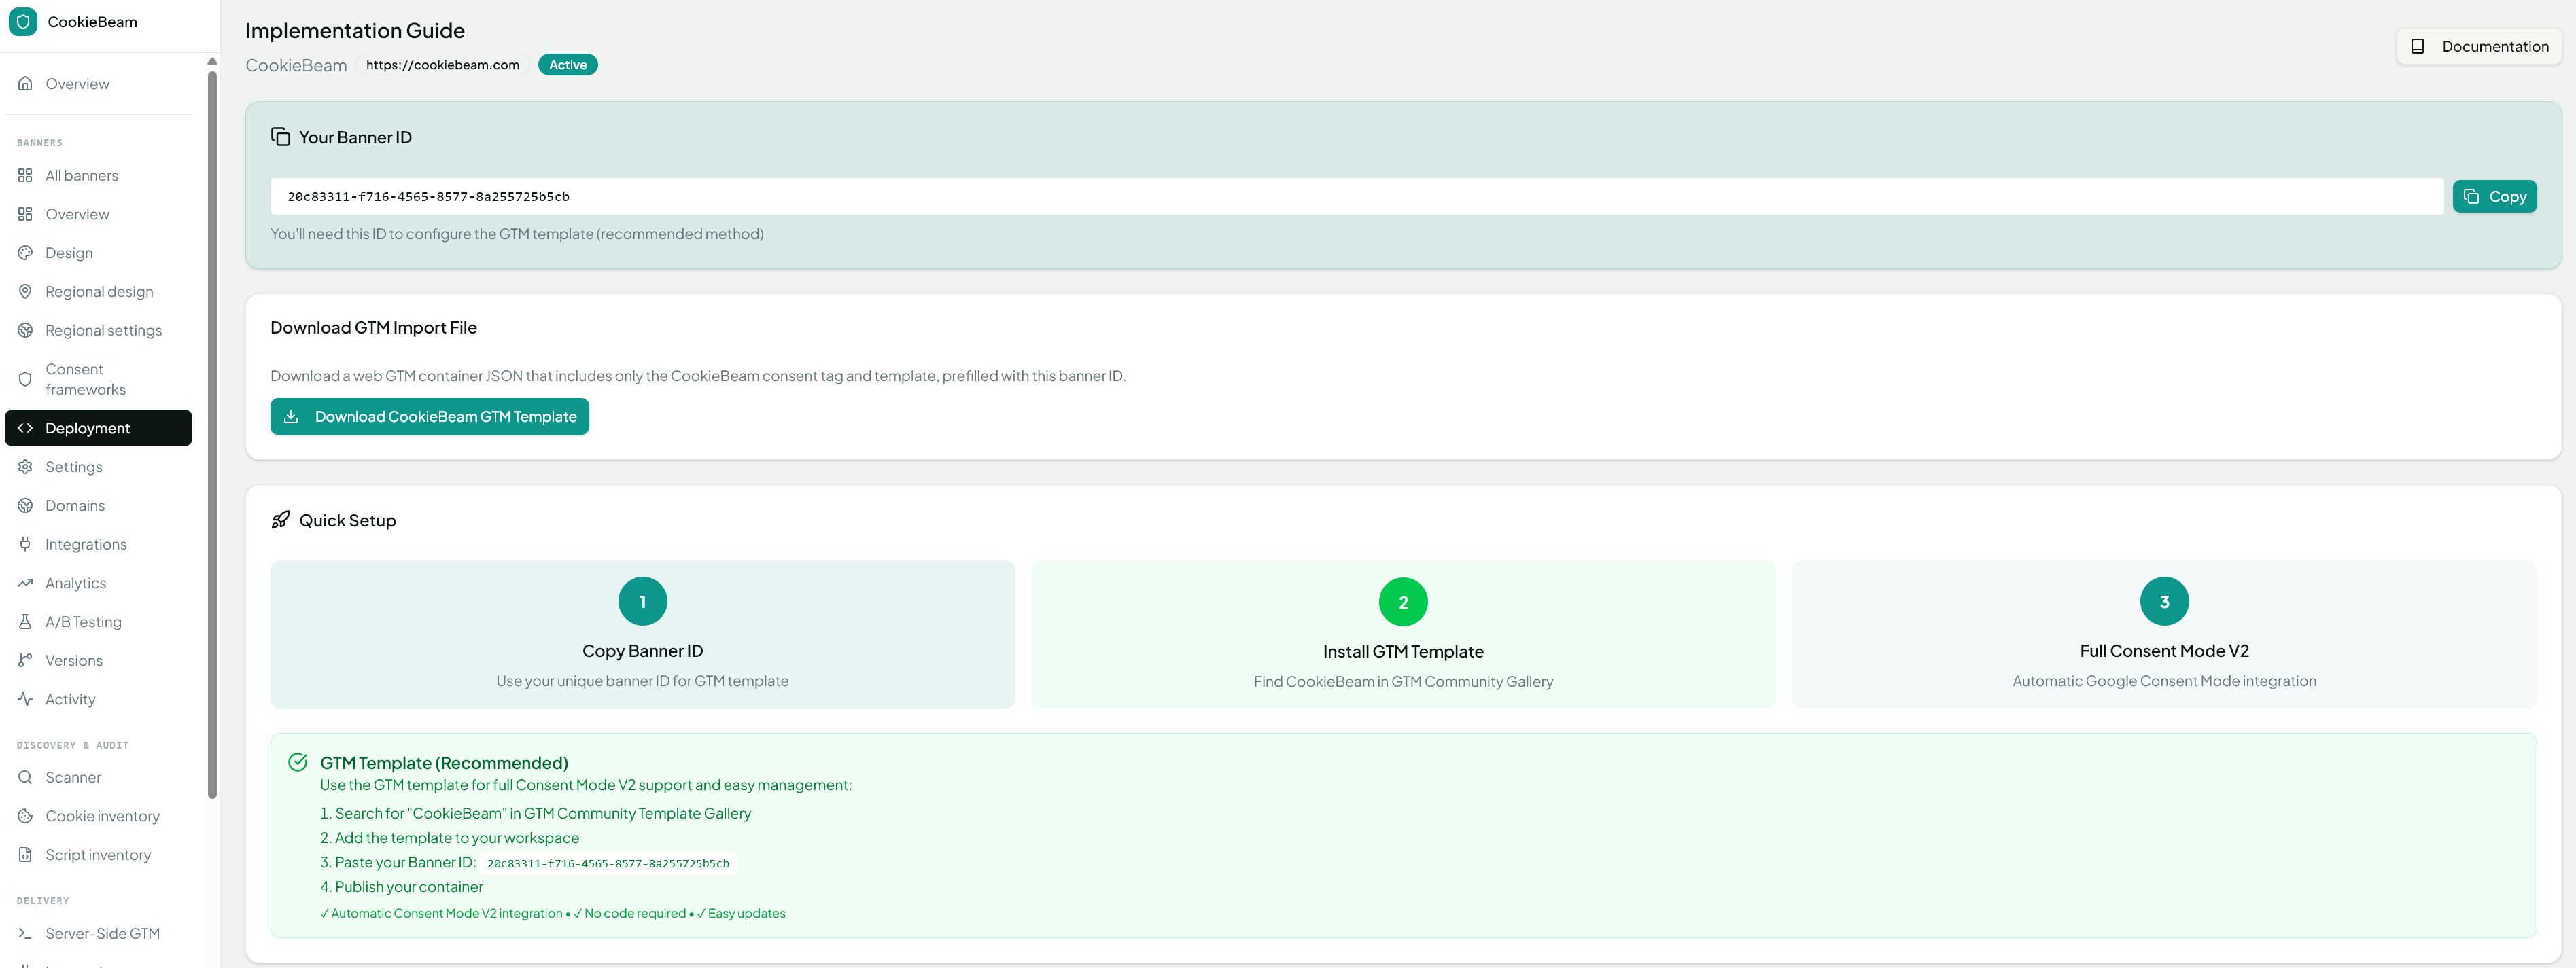The image size is (2576, 968).
Task: Open All banners in the sidebar
Action: click(98, 176)
